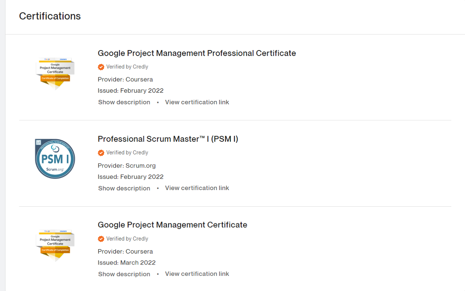This screenshot has width=465, height=291.
Task: View certification link for Google Project Management Professional Certificate
Action: (197, 102)
